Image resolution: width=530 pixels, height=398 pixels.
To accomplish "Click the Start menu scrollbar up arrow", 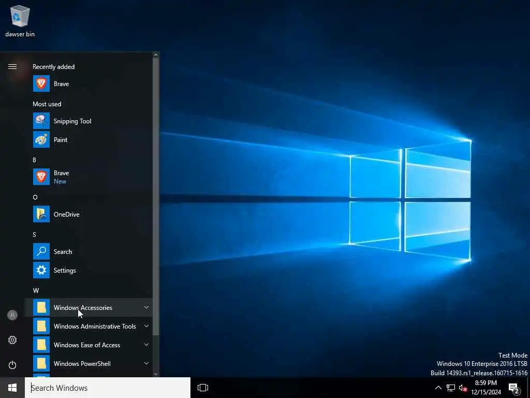I will click(x=156, y=55).
